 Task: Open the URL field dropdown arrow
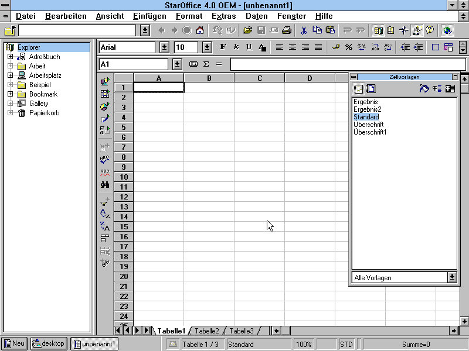click(145, 30)
